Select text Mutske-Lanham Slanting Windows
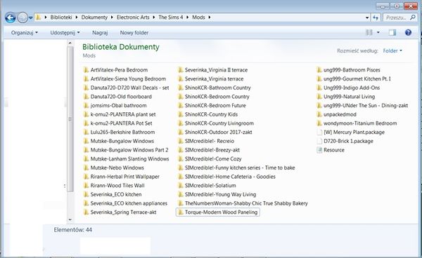 129,158
